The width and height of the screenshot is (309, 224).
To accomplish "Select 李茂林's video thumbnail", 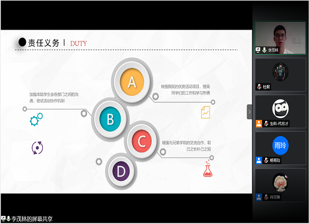I will [280, 38].
